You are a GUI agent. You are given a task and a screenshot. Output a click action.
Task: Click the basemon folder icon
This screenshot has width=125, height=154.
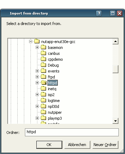click(44, 47)
